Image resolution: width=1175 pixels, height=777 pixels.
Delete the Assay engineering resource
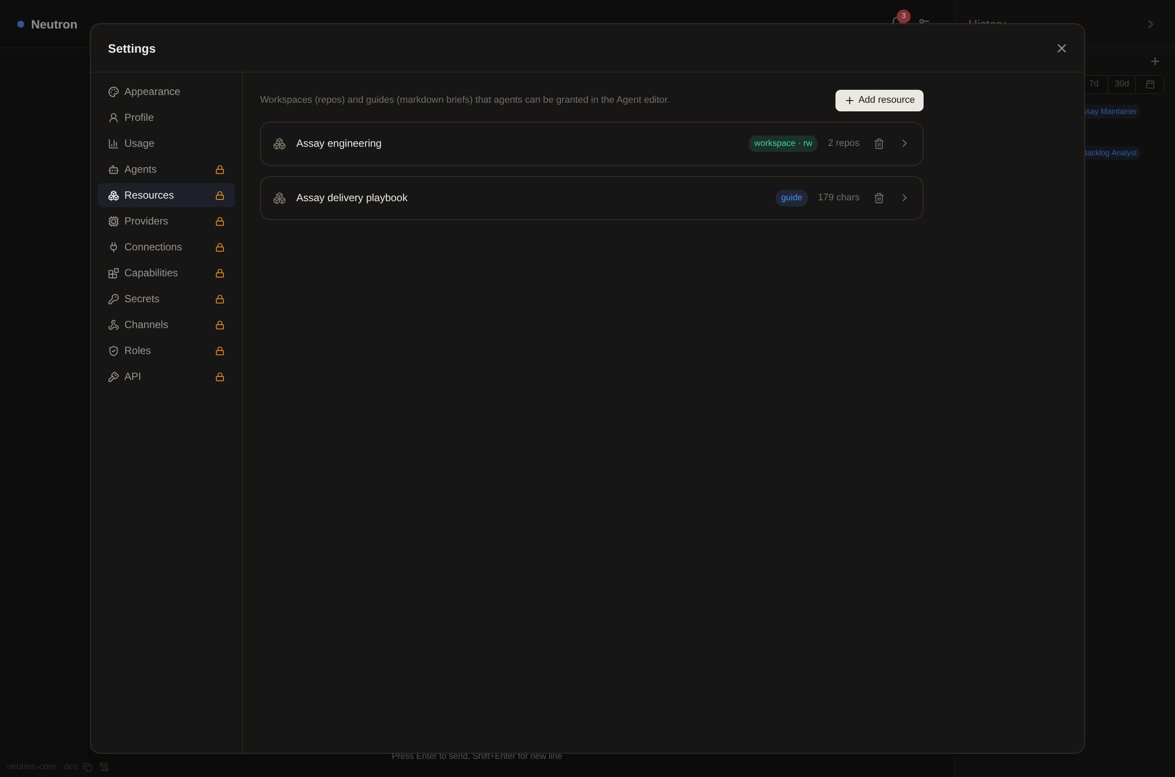(x=879, y=143)
